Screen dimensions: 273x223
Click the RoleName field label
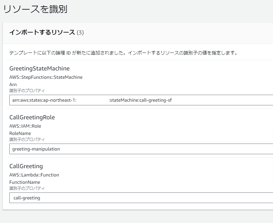coord(20,133)
